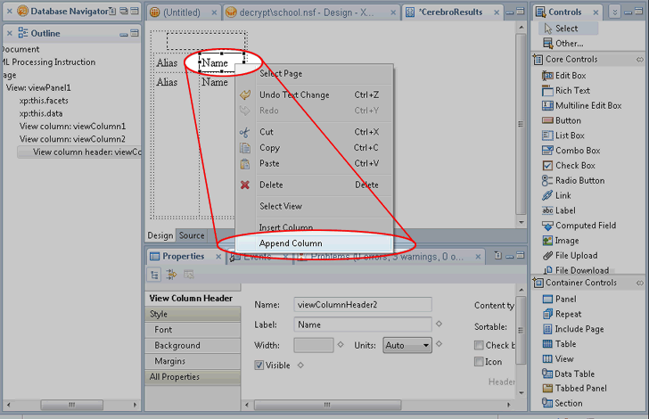Open the Units Auto dropdown
Screen dimensions: 649x419
tap(407, 345)
